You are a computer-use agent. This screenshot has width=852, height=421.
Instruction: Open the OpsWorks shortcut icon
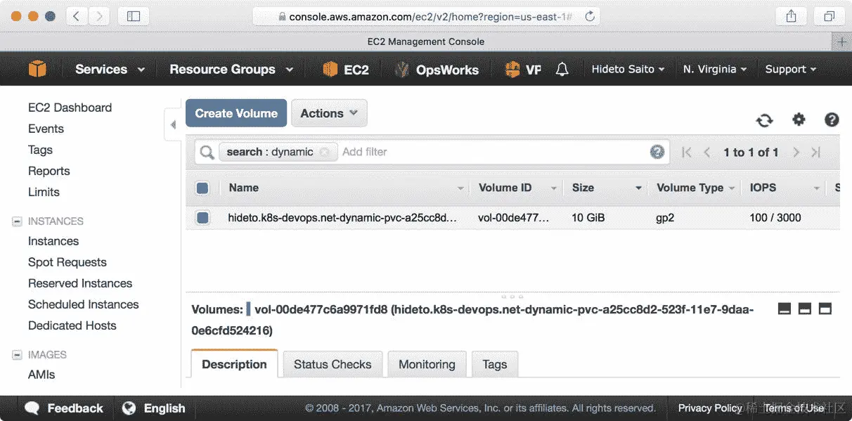click(x=401, y=69)
